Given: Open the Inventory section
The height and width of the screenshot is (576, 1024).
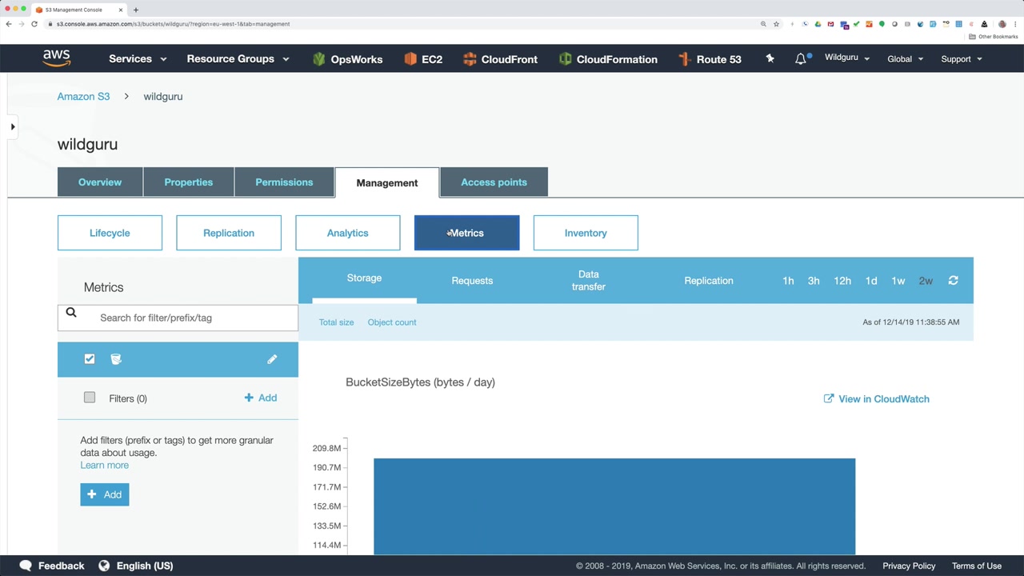Looking at the screenshot, I should (x=586, y=233).
